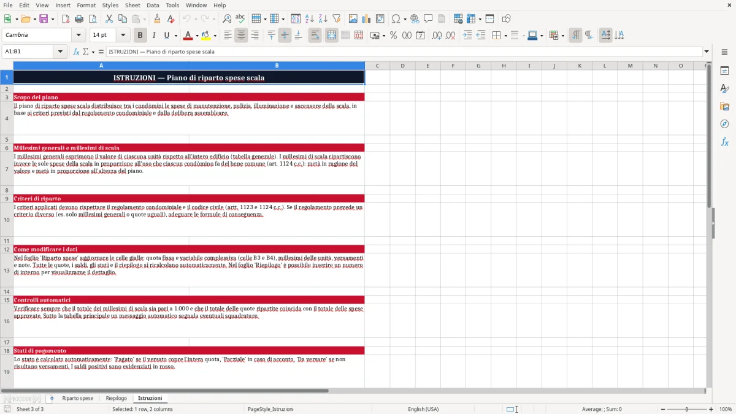This screenshot has width=736, height=414.
Task: Toggle Bold formatting
Action: [x=140, y=36]
